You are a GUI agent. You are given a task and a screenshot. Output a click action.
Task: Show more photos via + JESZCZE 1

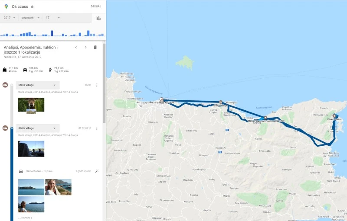(x=25, y=218)
